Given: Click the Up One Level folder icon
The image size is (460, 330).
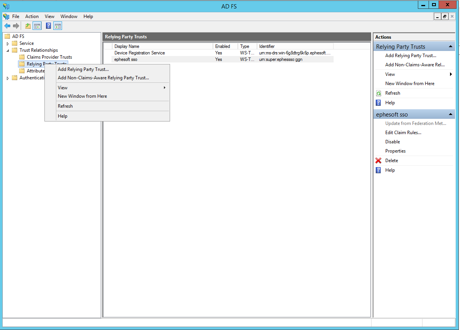Looking at the screenshot, I should pyautogui.click(x=28, y=26).
